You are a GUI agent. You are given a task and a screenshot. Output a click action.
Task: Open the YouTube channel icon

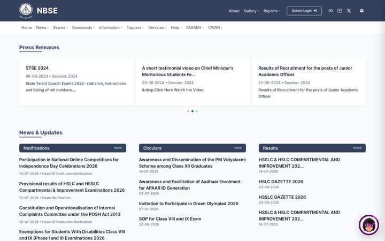340,11
